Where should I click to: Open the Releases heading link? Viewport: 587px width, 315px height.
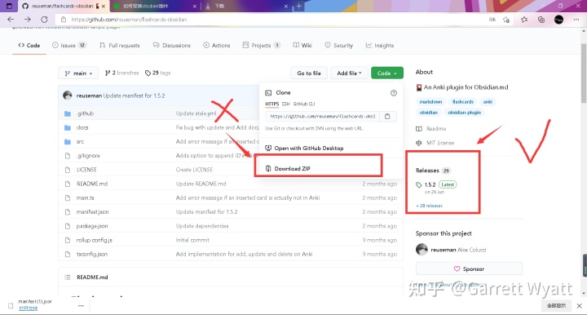[x=427, y=171]
